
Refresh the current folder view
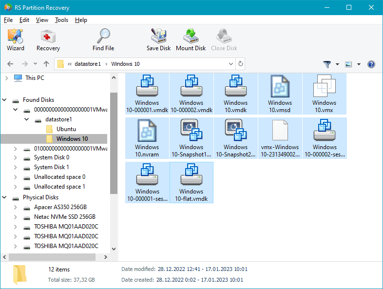(x=241, y=64)
